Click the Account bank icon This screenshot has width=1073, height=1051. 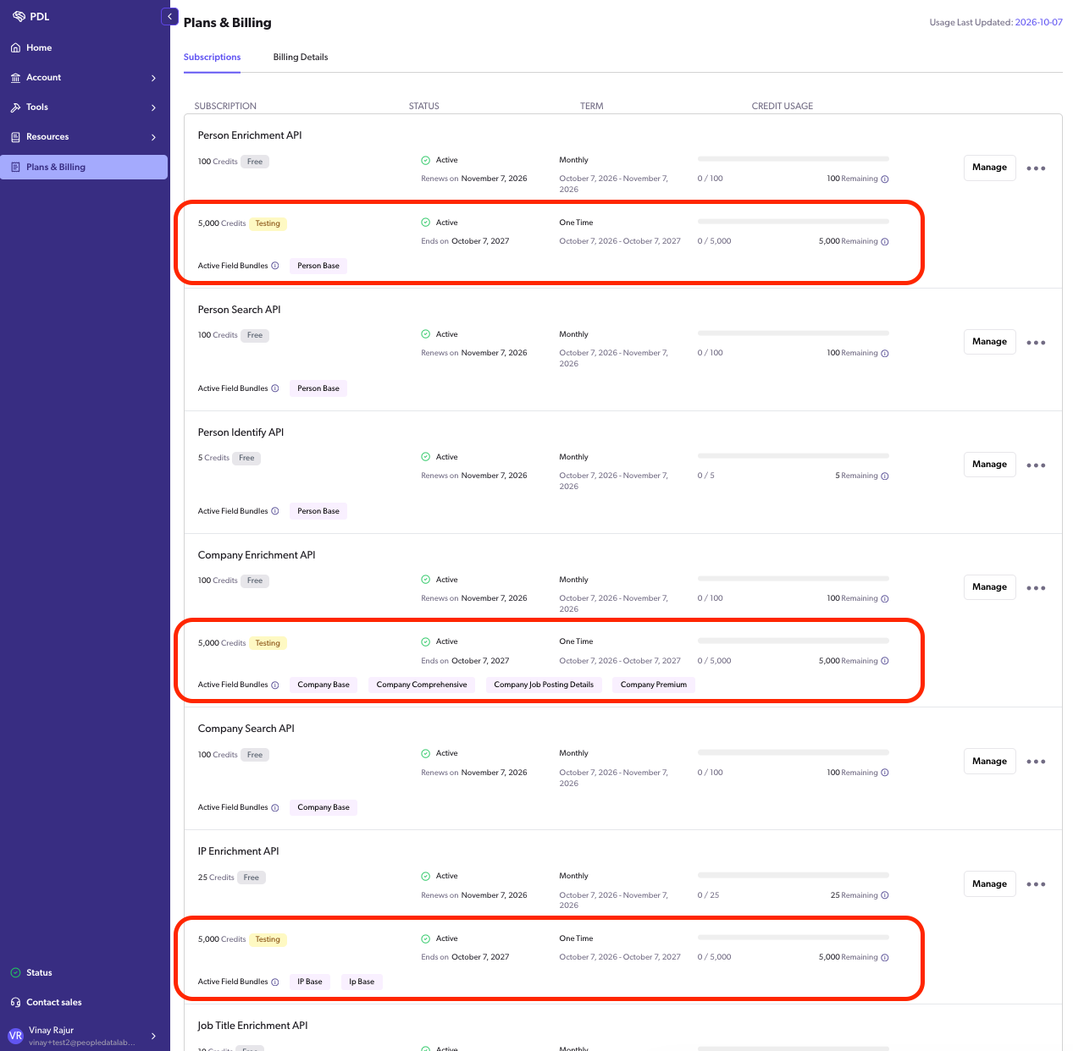15,78
